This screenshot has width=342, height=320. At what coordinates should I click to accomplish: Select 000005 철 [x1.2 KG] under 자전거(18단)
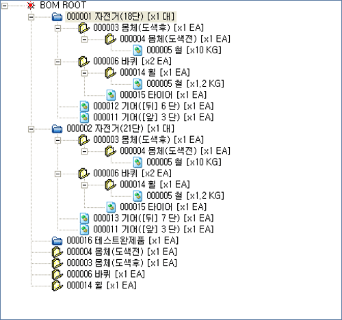(185, 83)
